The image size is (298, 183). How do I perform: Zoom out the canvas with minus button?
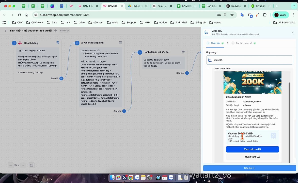pos(11,165)
